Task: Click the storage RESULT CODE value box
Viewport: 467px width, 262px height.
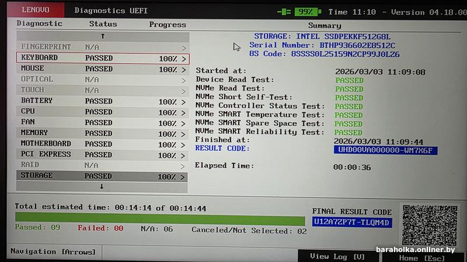Action: 385,150
